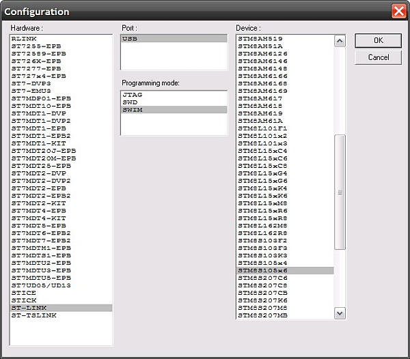Select ST-TSLINK hardware
Screen dimensions: 410x359
click(x=61, y=315)
